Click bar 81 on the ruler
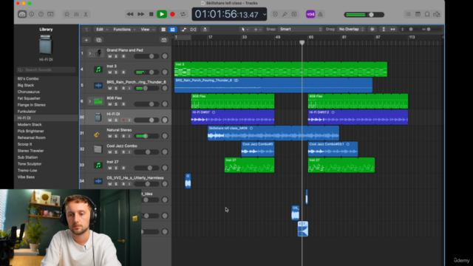 point(344,38)
